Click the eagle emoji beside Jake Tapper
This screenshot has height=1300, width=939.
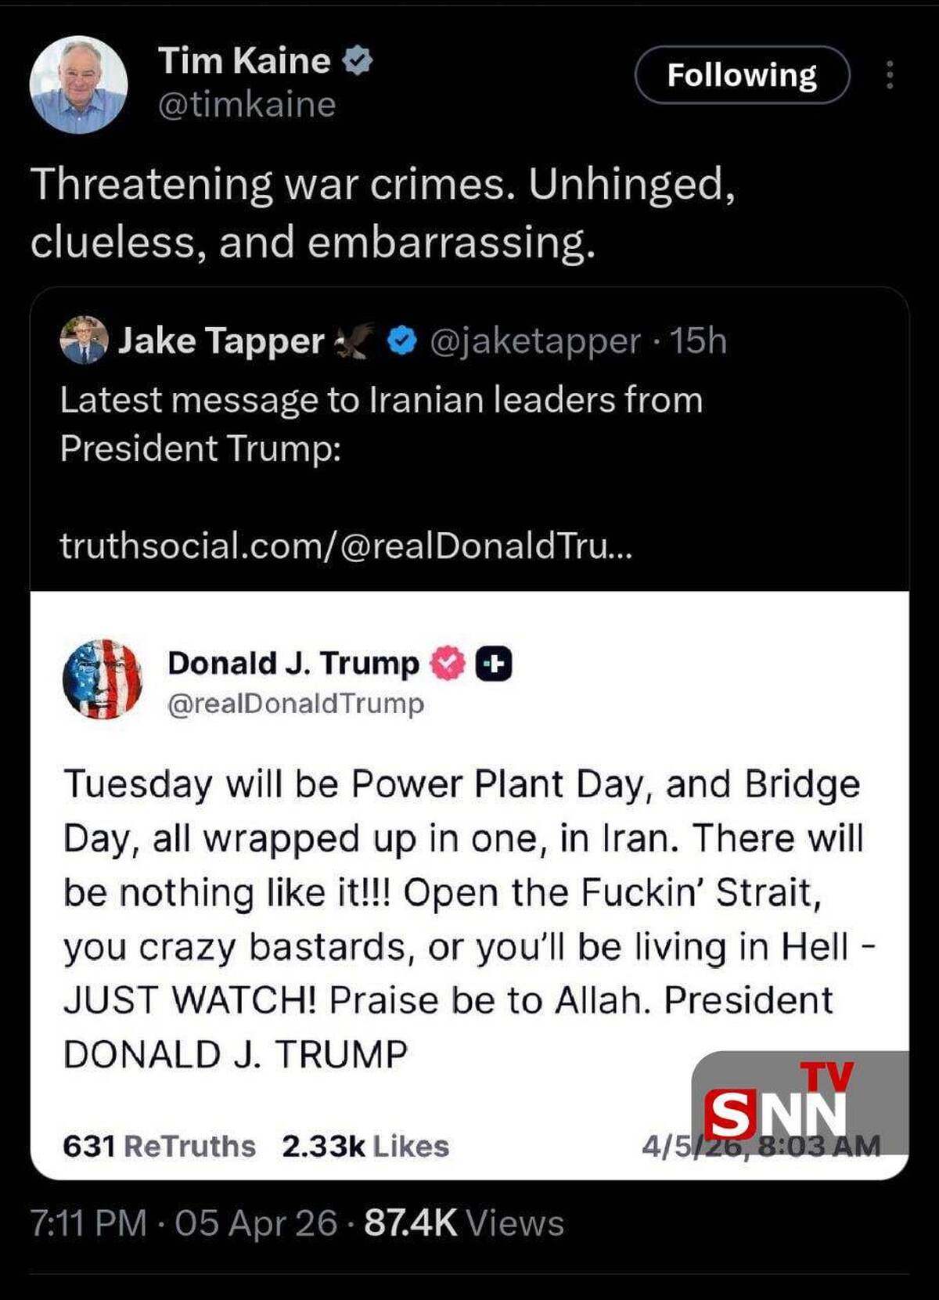[354, 340]
